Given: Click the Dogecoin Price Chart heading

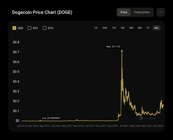Looking at the screenshot, I should (42, 13).
